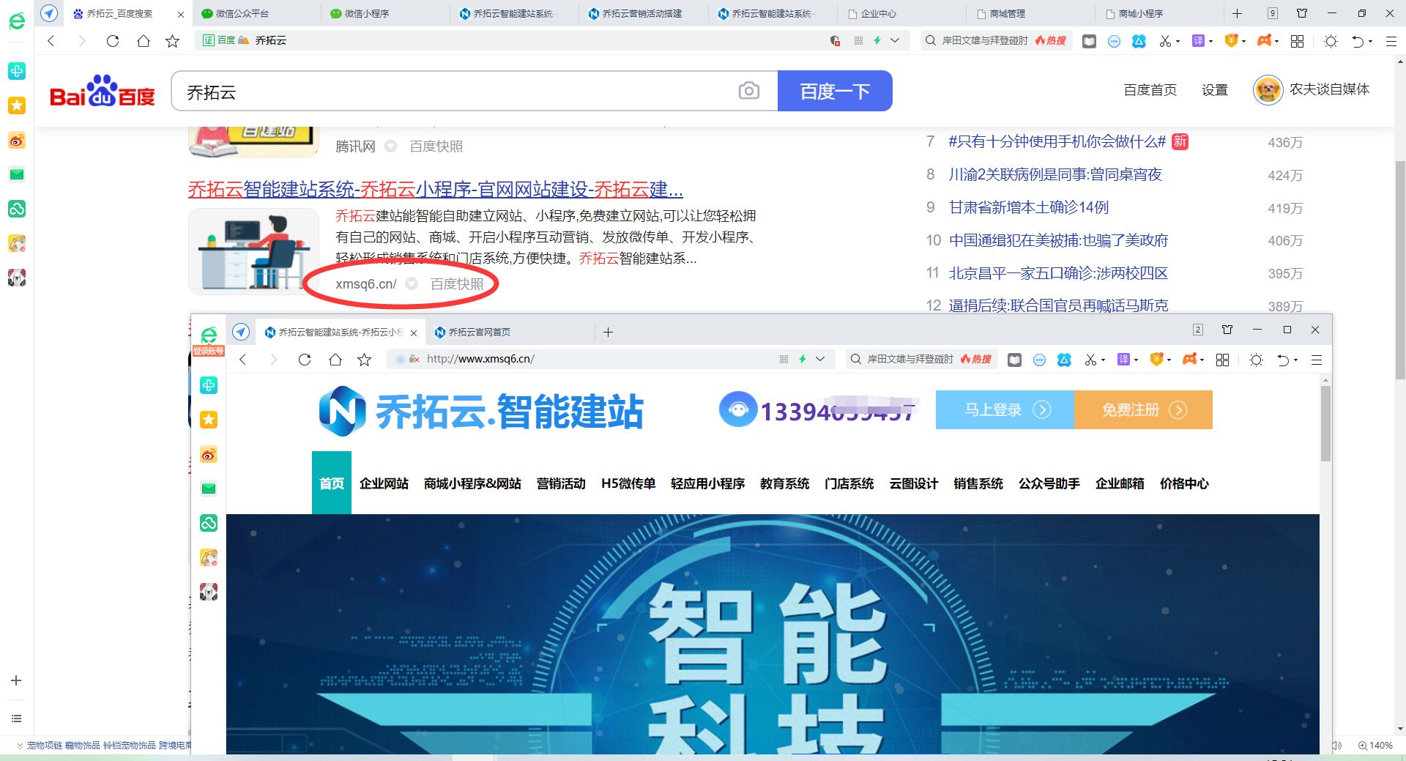1406x761 pixels.
Task: Open the favorites star in sidebar
Action: tap(17, 105)
